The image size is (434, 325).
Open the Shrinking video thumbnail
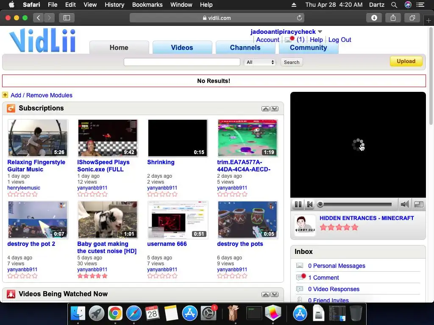coord(178,138)
